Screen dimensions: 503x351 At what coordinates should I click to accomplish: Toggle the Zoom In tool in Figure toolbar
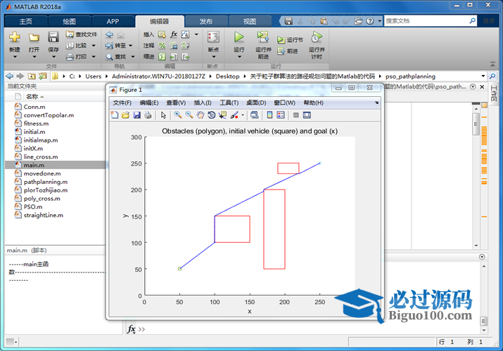pyautogui.click(x=178, y=115)
